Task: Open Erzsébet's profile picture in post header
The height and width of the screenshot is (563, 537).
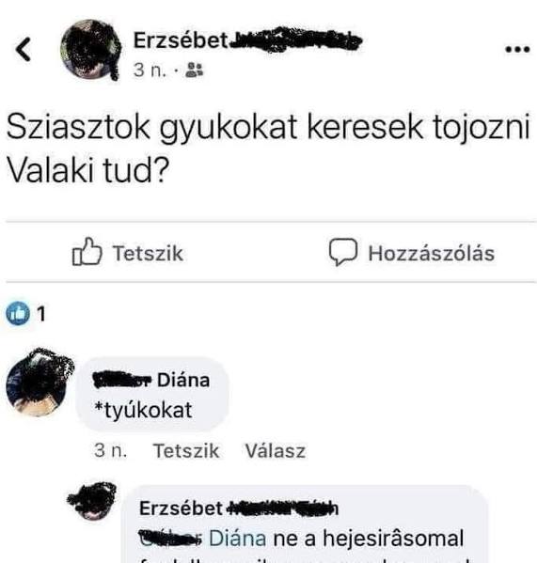Action: tap(91, 49)
